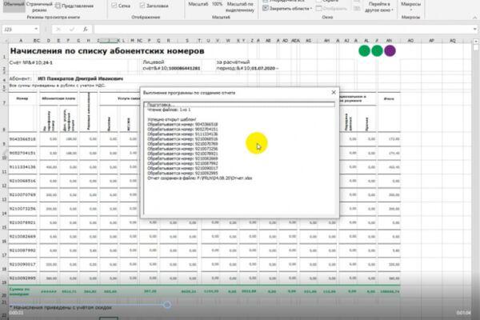
Task: Click the log line for number 9111334136
Action: pos(182,134)
